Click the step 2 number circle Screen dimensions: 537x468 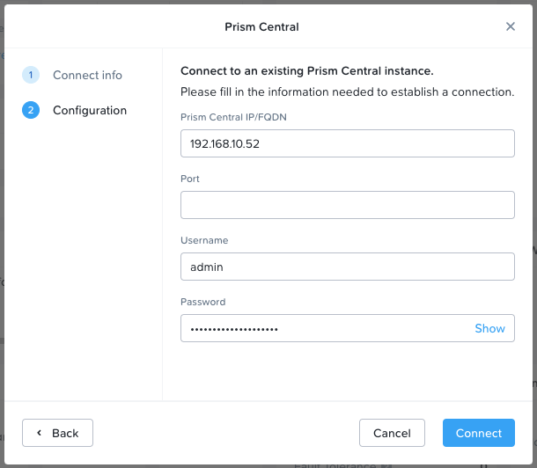[x=31, y=110]
